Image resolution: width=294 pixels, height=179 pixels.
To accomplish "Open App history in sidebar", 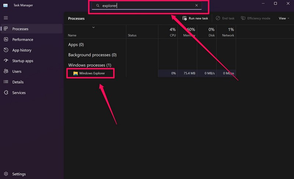I will pyautogui.click(x=22, y=50).
